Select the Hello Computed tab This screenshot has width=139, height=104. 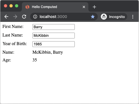55,7
